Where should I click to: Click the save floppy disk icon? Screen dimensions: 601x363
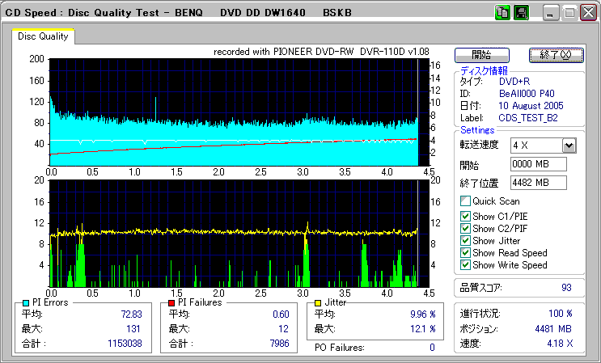521,13
